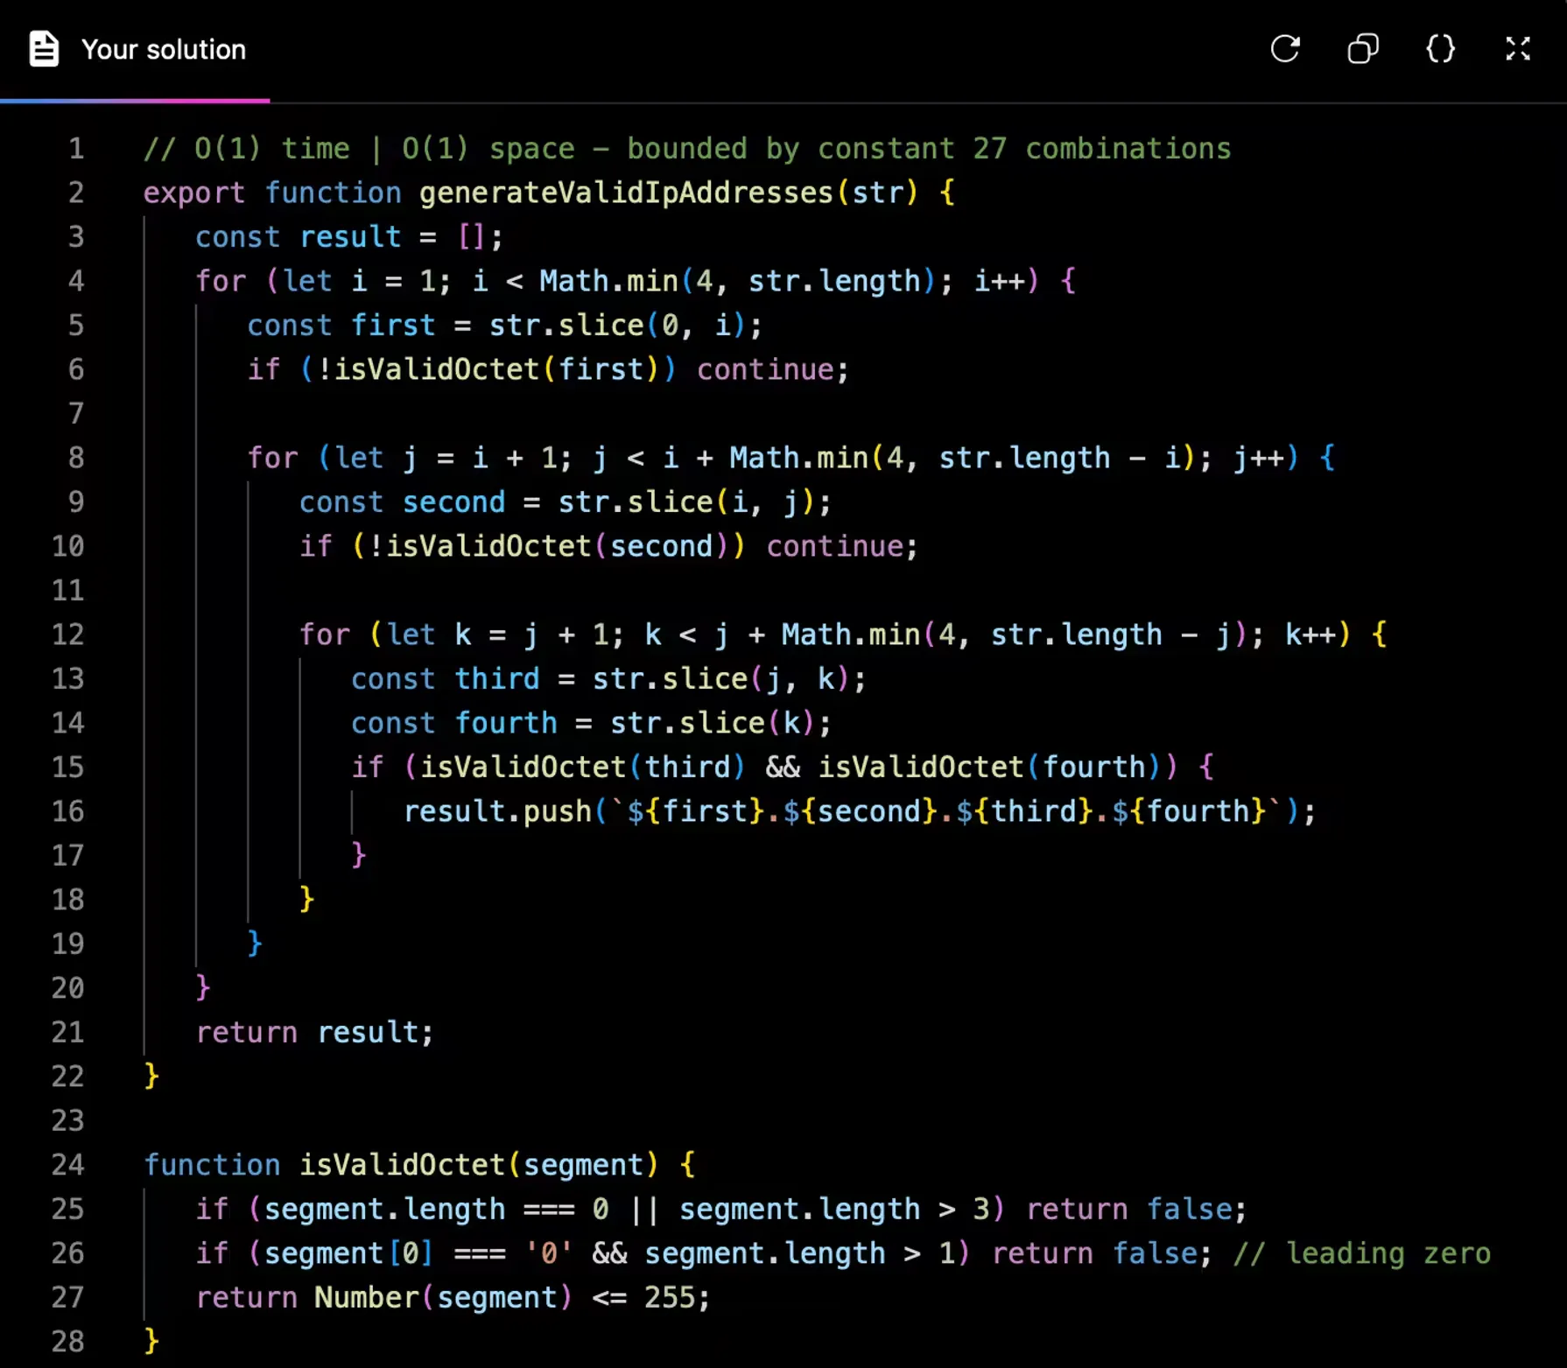Select the Your solution tab
Image resolution: width=1567 pixels, height=1368 pixels.
point(163,50)
